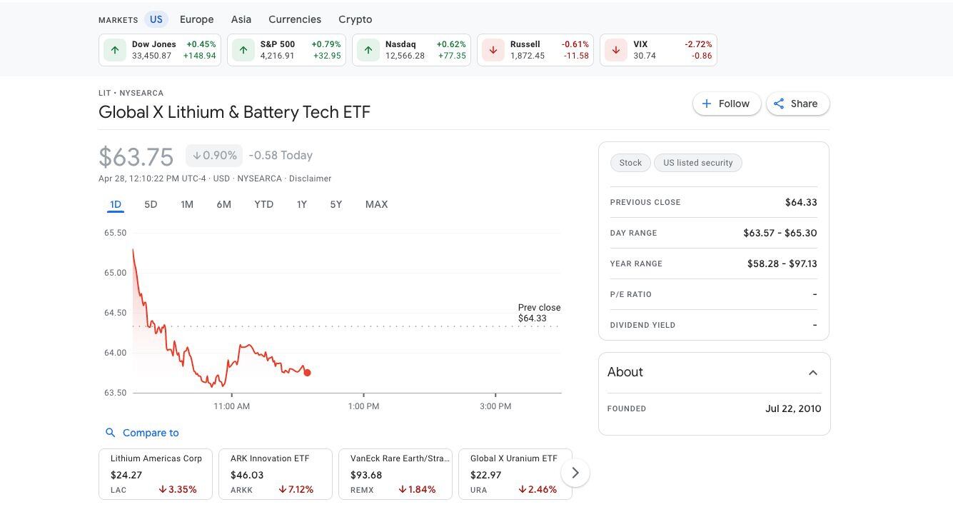This screenshot has height=512, width=953.
Task: Click the current price dot on chart
Action: tap(307, 372)
